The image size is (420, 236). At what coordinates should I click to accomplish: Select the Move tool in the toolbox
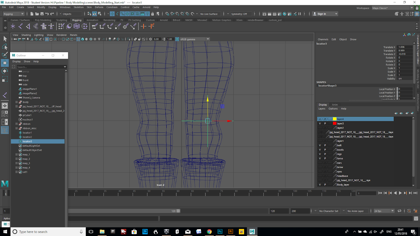click(x=5, y=63)
